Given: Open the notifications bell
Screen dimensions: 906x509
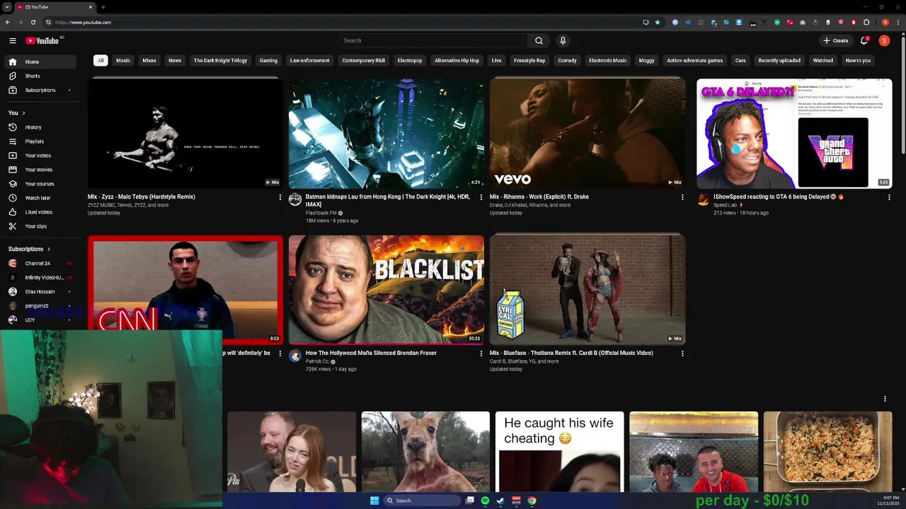Looking at the screenshot, I should click(864, 40).
